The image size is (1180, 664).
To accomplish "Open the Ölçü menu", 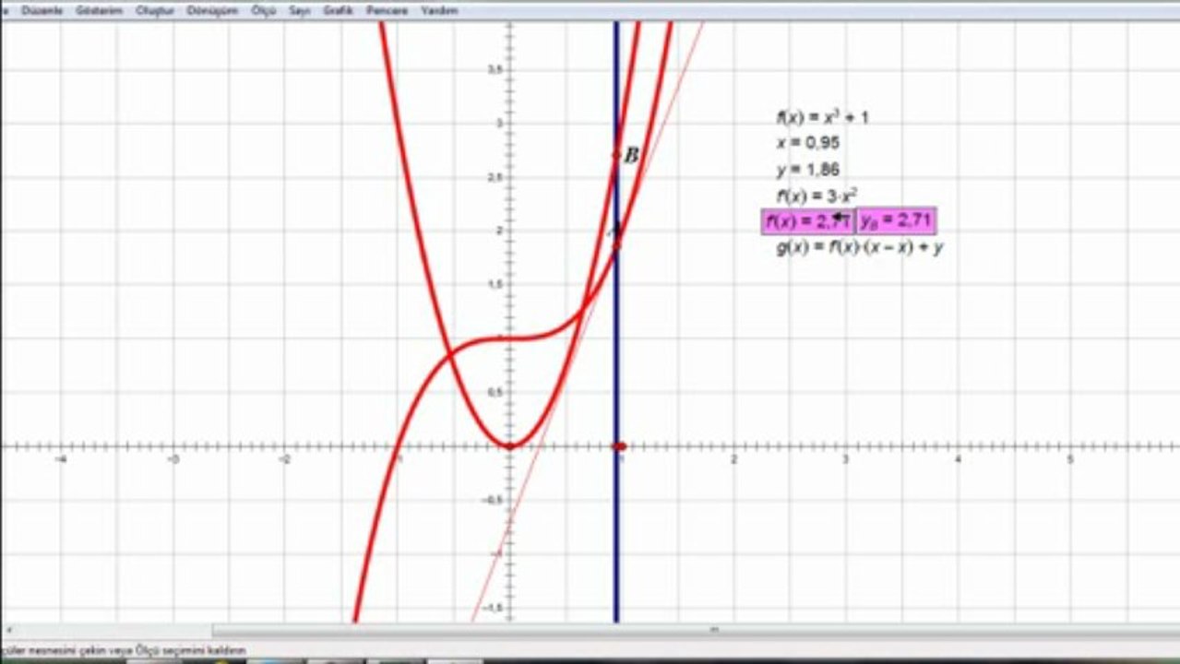I will coord(264,10).
